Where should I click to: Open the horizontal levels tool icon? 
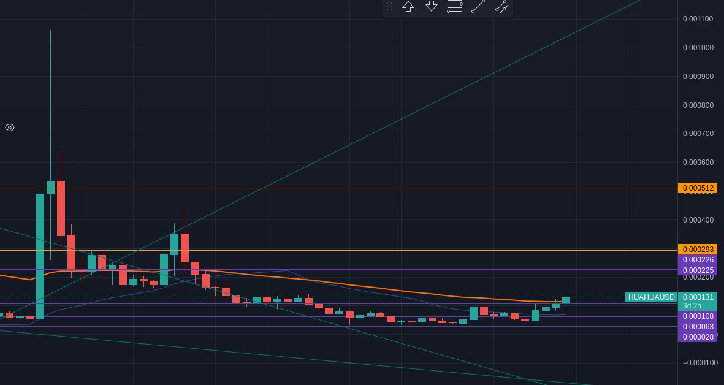coord(455,6)
